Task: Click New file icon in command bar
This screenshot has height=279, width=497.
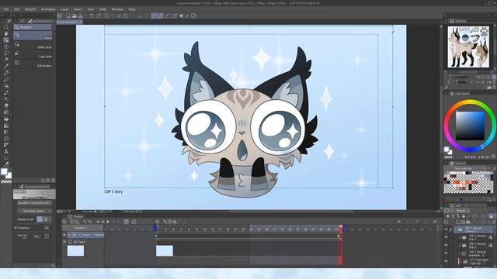Action: 68,15
